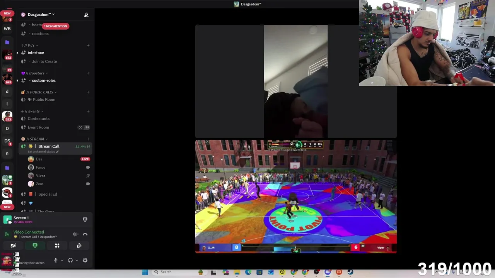Turn on camera in voice panel
Image resolution: width=495 pixels, height=278 pixels.
pyautogui.click(x=13, y=246)
